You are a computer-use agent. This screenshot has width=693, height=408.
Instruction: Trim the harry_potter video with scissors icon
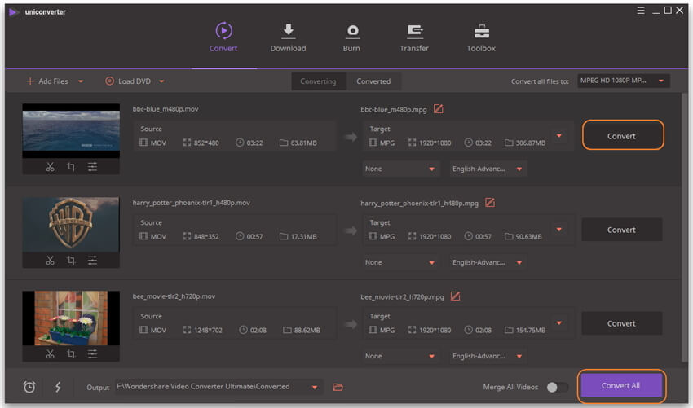tap(50, 260)
